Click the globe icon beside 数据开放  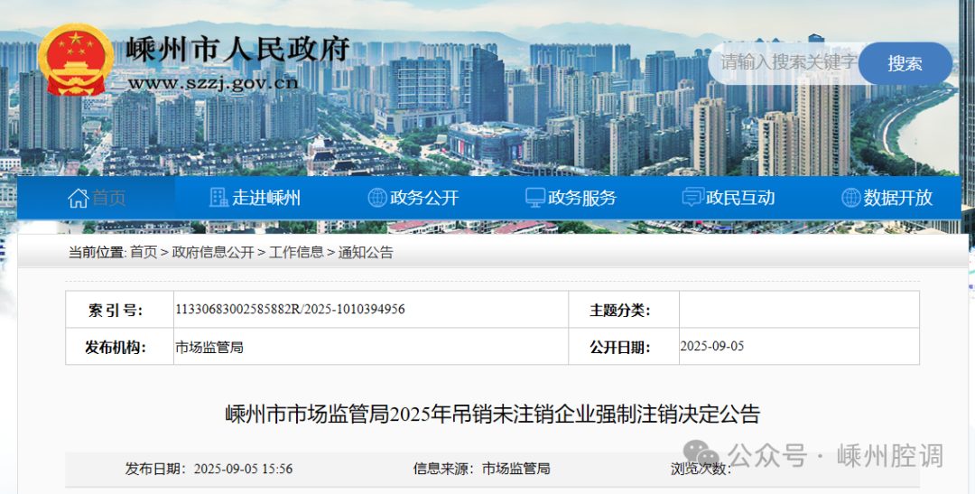tap(850, 198)
